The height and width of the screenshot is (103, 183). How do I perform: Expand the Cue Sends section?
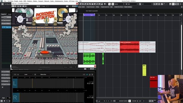click(x=6, y=75)
